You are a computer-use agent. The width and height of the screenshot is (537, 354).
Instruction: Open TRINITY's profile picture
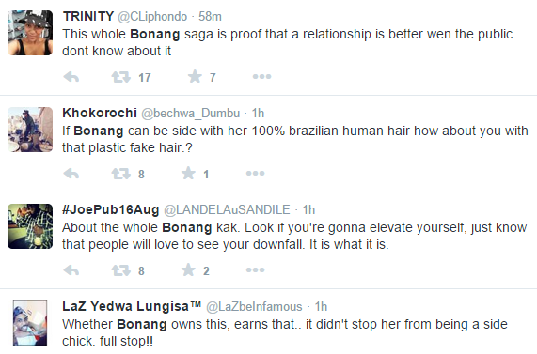[x=30, y=33]
